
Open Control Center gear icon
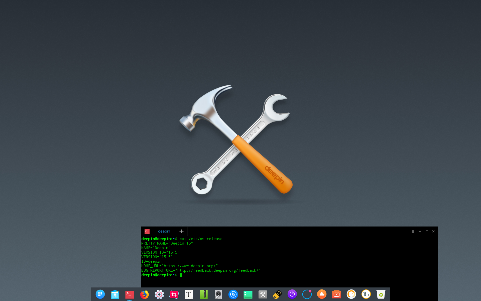pos(159,294)
